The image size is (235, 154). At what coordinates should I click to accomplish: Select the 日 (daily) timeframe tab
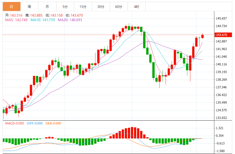[12, 7]
